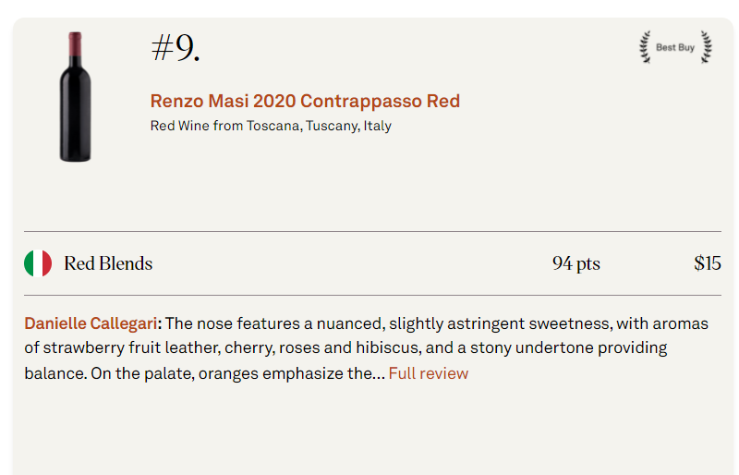Click the ellipsis before Full review
Image resolution: width=739 pixels, height=475 pixels.
(379, 373)
